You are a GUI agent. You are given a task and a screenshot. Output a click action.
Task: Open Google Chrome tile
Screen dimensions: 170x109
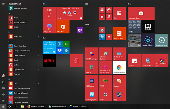[x=119, y=68]
